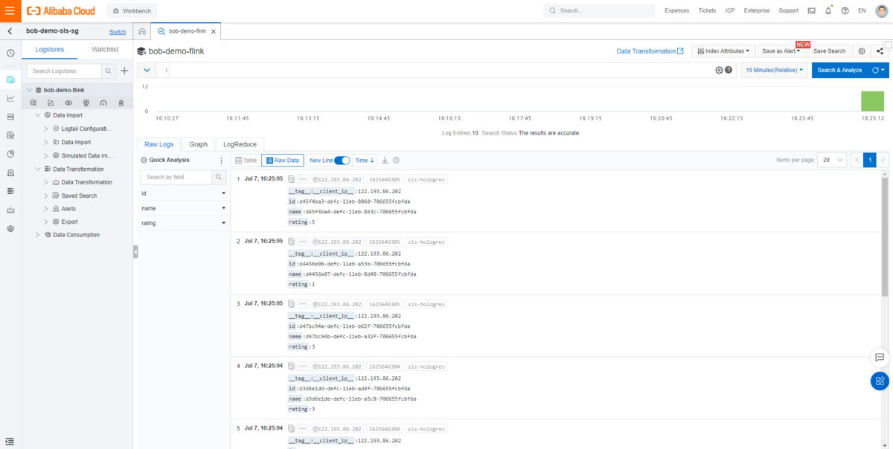Click the green histogram bar
893x449 pixels.
(872, 101)
